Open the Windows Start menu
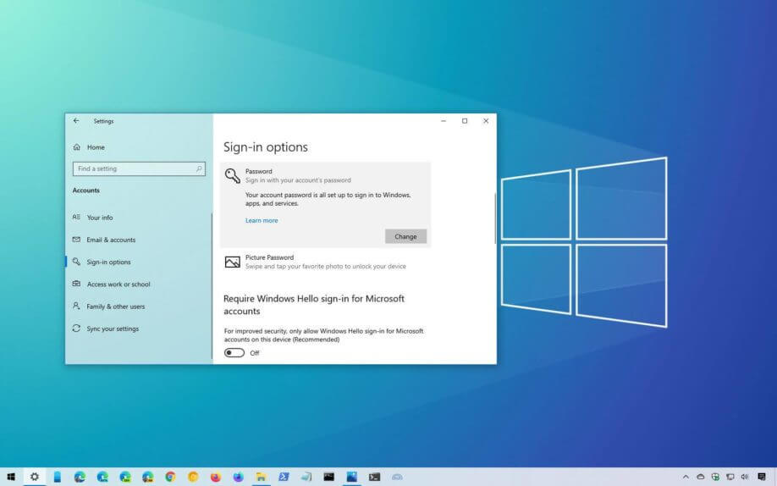This screenshot has height=486, width=777. pos(12,477)
